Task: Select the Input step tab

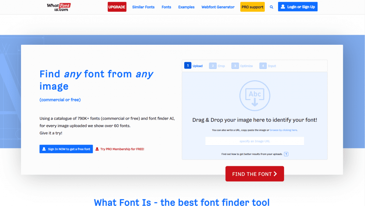Action: [x=268, y=66]
